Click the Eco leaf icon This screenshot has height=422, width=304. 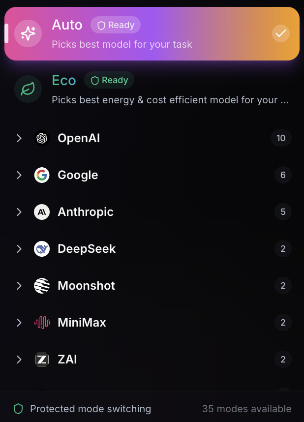pos(28,89)
